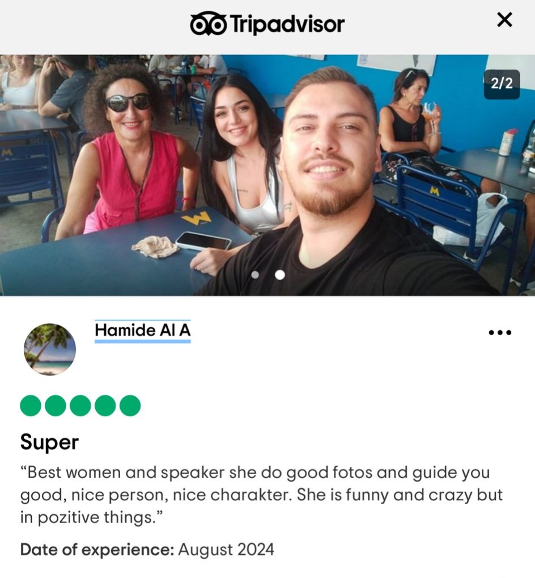
Task: Close the review overlay with the X
Action: [x=504, y=20]
